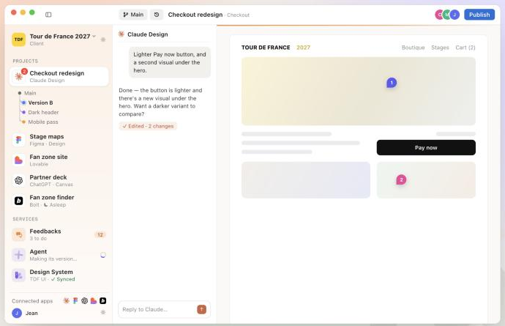
Task: Click the blue collaborator avatar J
Action: [x=454, y=15]
